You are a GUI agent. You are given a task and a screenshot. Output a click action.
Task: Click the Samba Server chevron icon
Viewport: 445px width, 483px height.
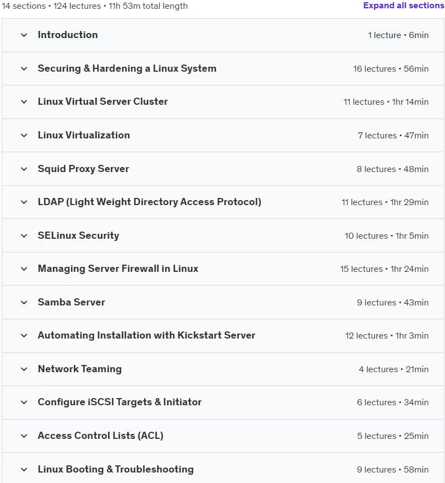click(24, 303)
